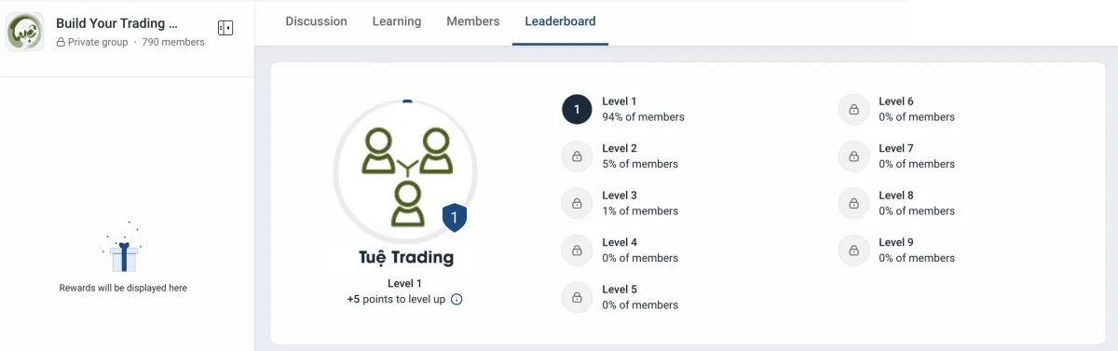This screenshot has height=351, width=1118.
Task: Click the Tuệ Trading profile avatar
Action: [405, 171]
